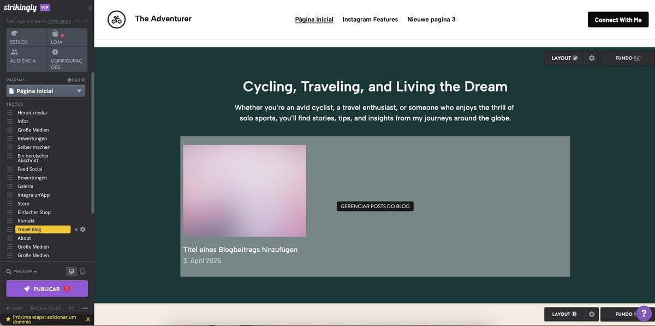Open the Nieuwe pagina 3 nav tab
Image resolution: width=655 pixels, height=326 pixels.
[x=431, y=20]
